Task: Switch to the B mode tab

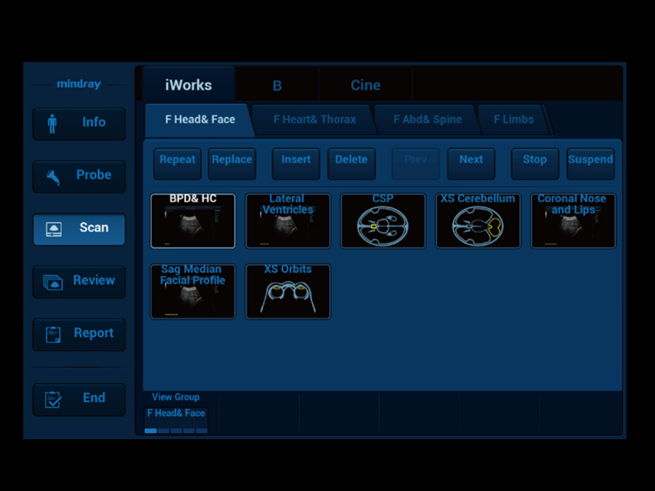Action: tap(277, 85)
